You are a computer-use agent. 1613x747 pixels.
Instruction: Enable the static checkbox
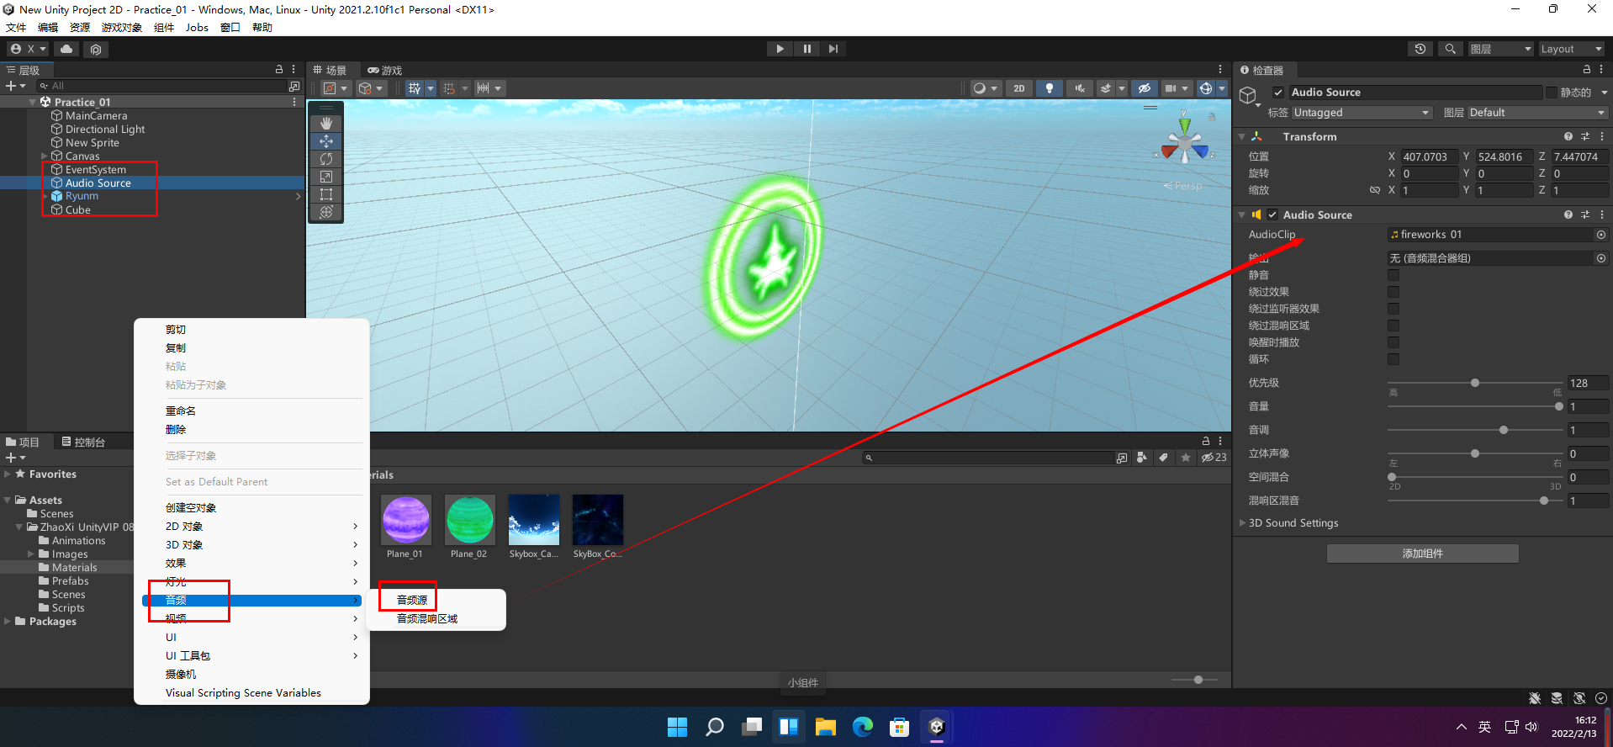1552,93
